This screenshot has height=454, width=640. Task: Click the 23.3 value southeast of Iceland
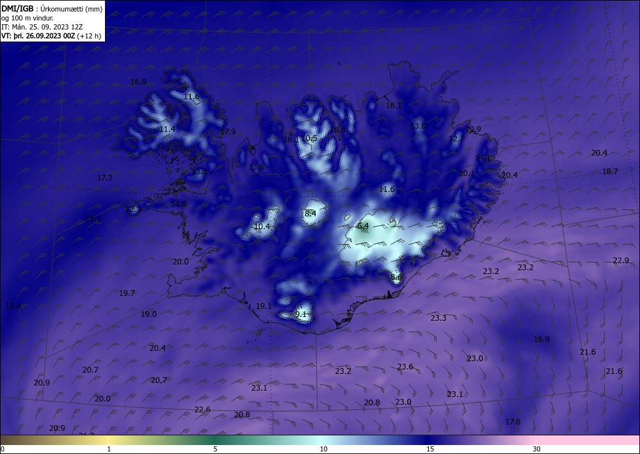tap(438, 318)
